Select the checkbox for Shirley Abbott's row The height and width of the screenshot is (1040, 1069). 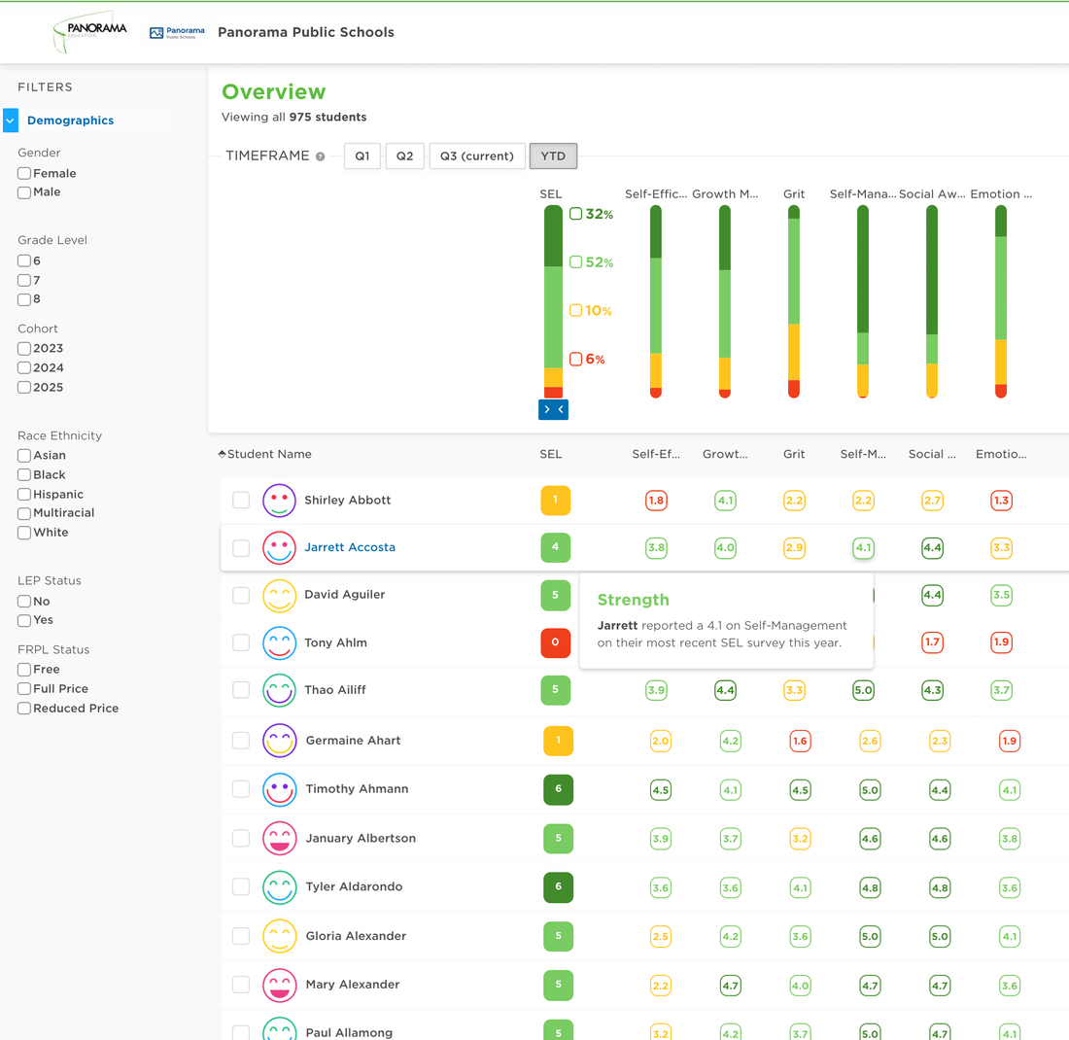coord(241,500)
